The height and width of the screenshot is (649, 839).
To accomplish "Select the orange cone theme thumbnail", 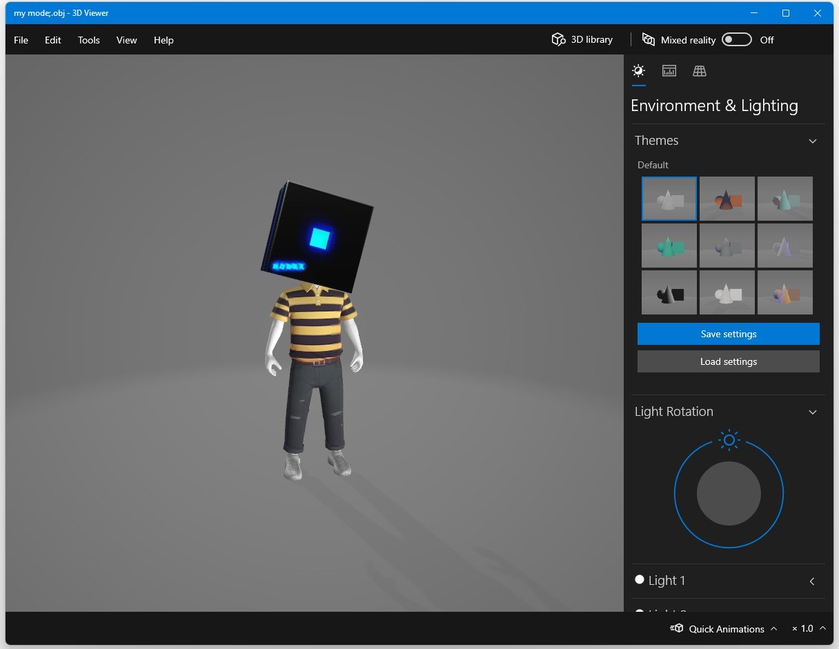I will [727, 199].
